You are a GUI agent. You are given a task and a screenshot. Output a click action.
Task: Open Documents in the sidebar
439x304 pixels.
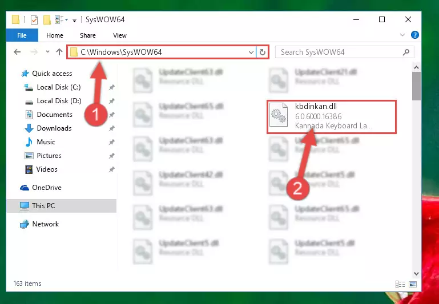(54, 115)
